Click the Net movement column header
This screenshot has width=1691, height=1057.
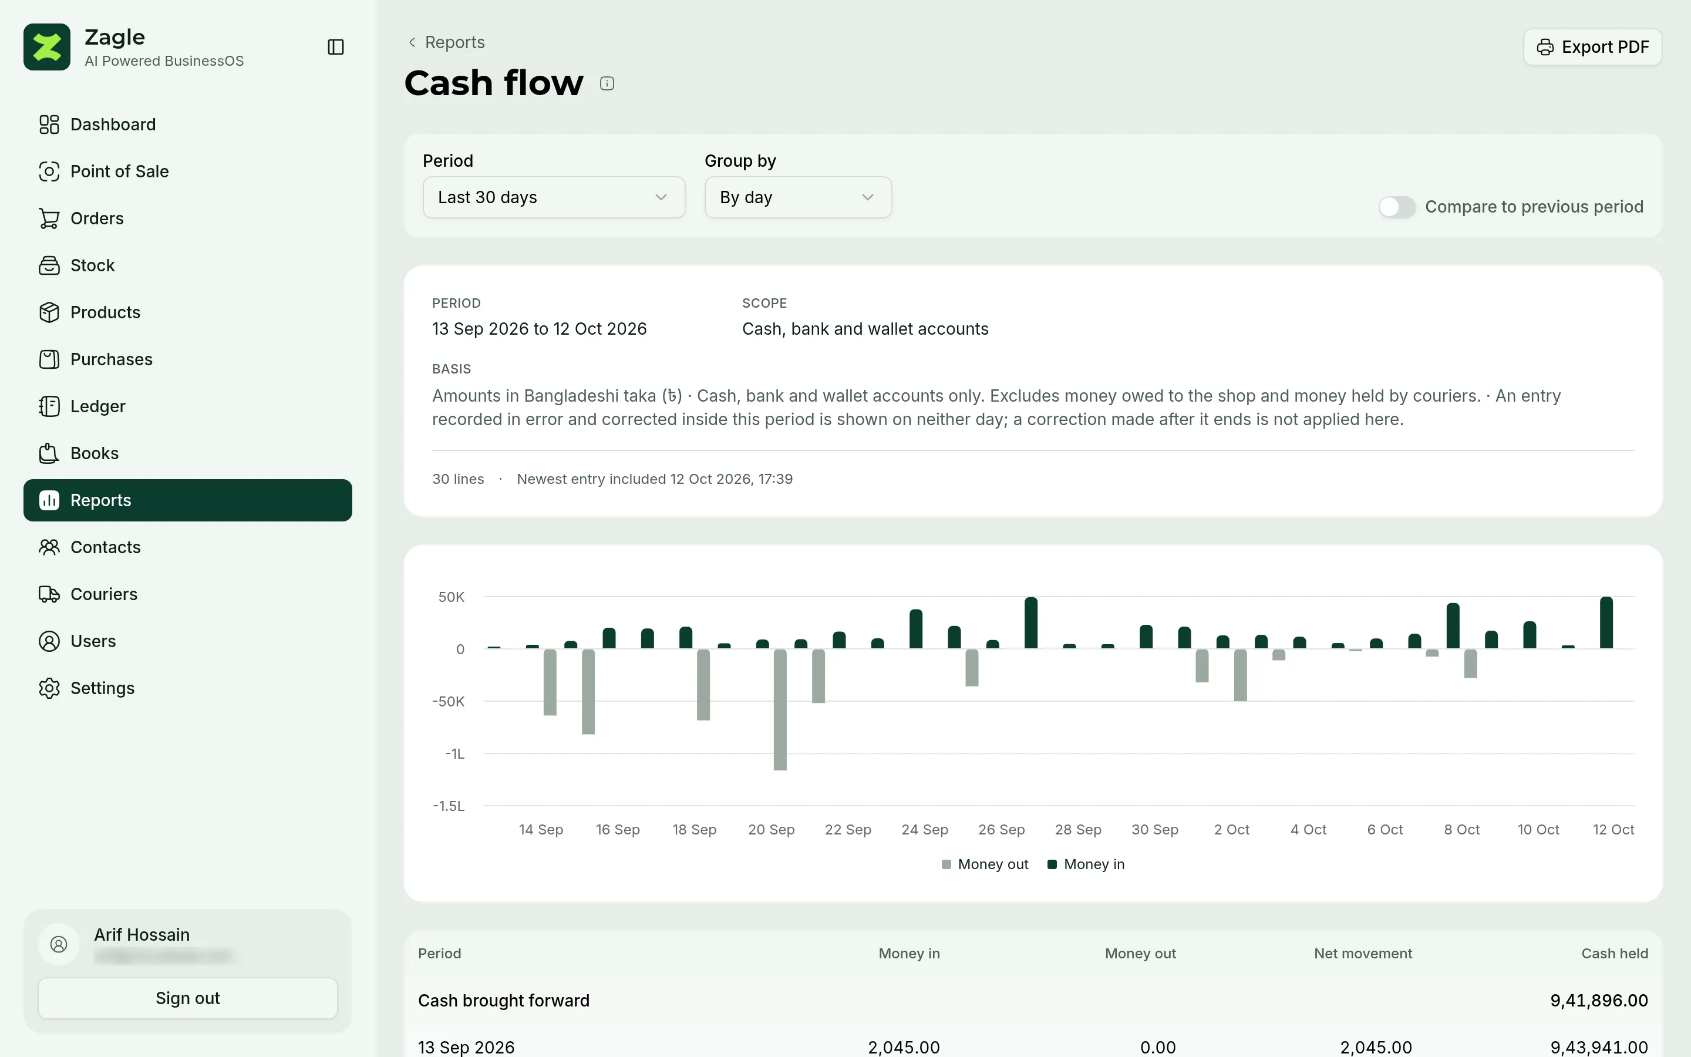1363,954
